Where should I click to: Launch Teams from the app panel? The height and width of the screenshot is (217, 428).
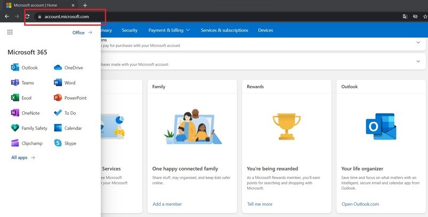click(x=22, y=83)
